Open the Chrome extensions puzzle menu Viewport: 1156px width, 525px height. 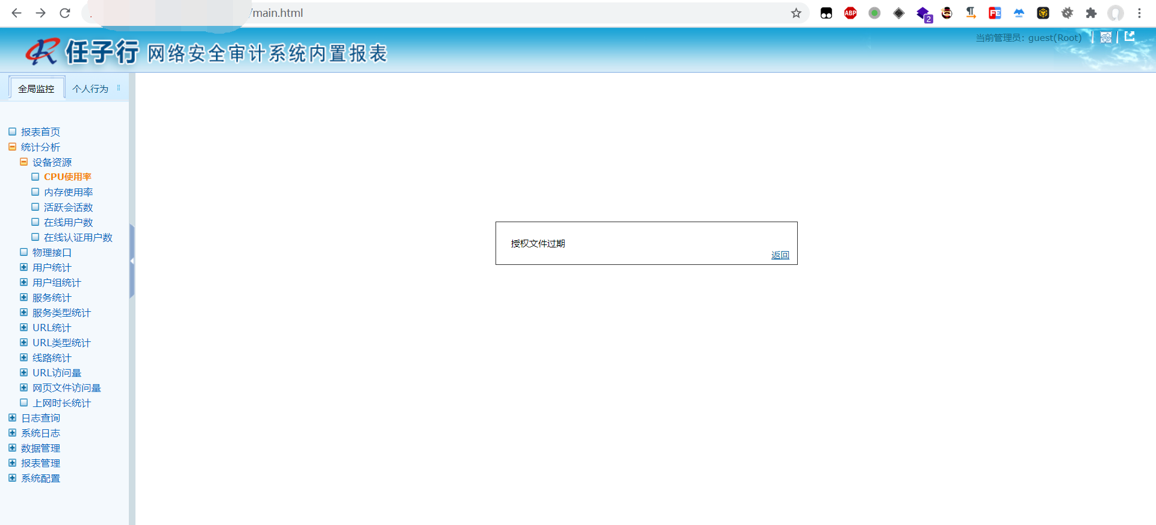point(1091,13)
